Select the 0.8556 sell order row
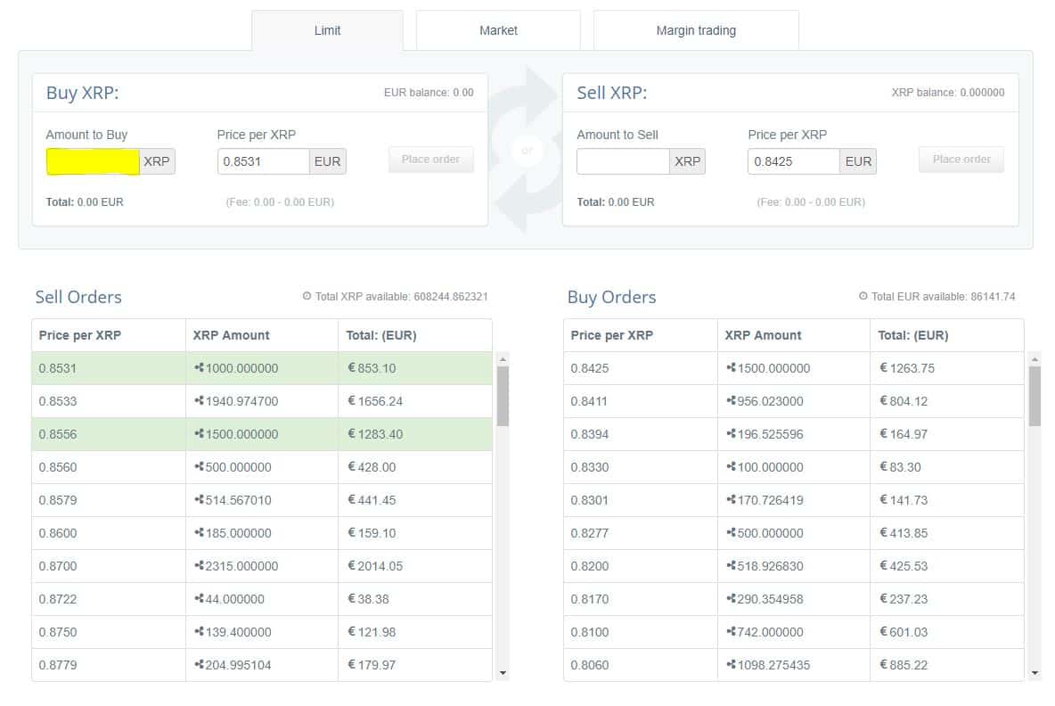The image size is (1055, 706). 261,434
